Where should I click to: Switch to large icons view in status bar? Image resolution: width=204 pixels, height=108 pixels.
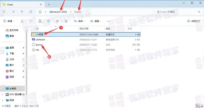(202, 106)
